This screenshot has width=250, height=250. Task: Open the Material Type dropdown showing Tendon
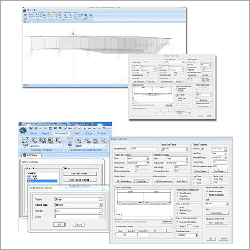78,205
